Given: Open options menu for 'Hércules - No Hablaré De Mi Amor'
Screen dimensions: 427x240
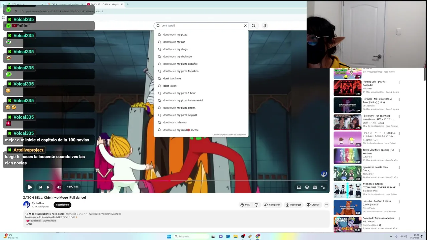Looking at the screenshot, I should point(399,99).
